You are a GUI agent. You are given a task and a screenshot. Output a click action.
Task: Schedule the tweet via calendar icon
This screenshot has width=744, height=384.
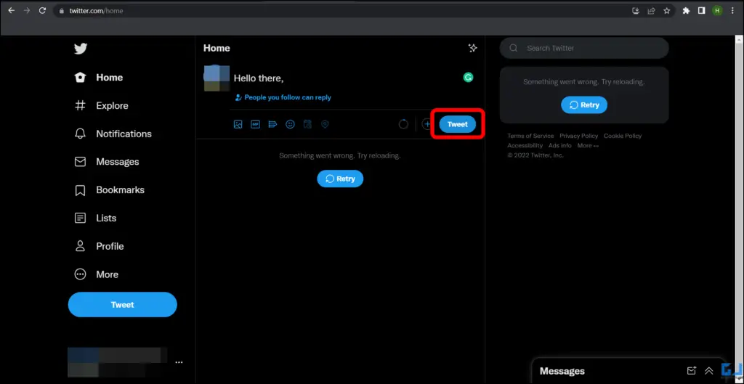307,124
